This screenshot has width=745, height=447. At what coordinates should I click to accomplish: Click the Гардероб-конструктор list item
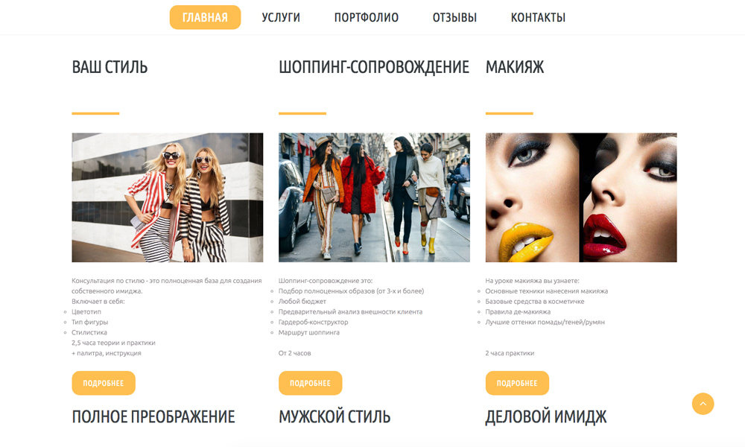point(313,322)
